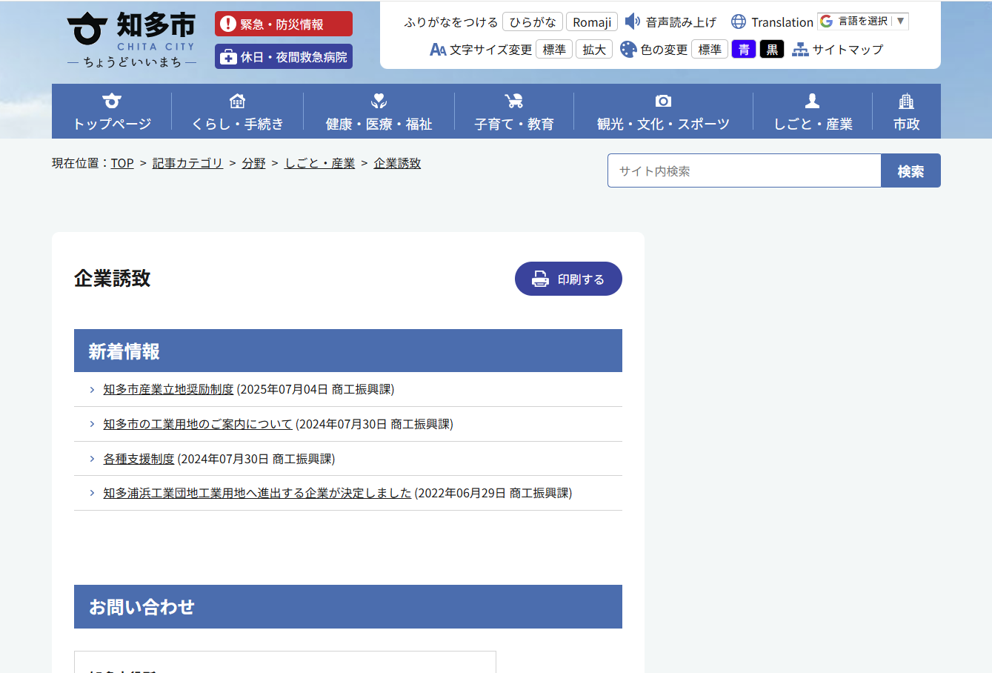
Task: Click the dropdown arrow of language selector
Action: point(900,21)
